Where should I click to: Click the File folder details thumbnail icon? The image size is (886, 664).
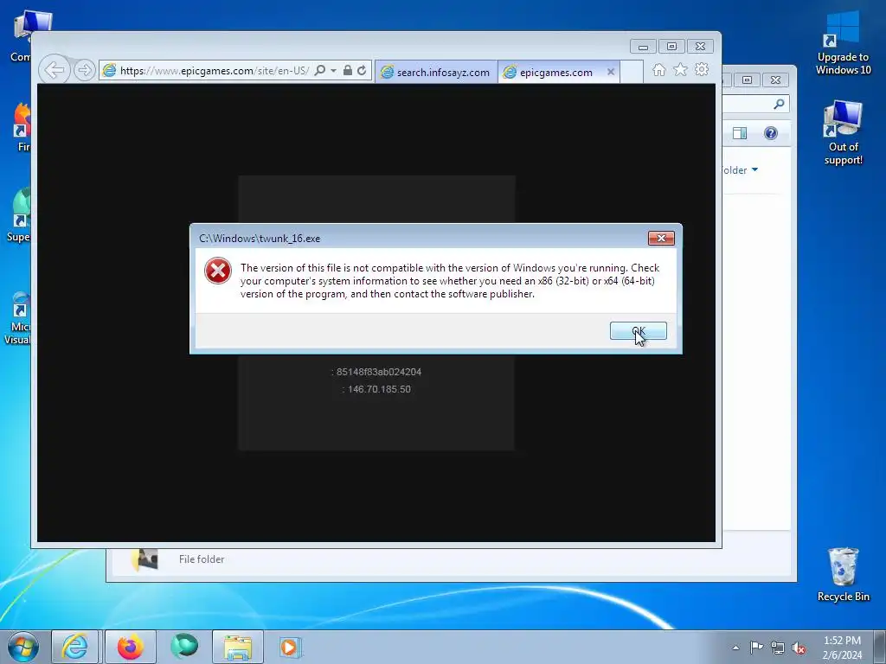pyautogui.click(x=144, y=559)
